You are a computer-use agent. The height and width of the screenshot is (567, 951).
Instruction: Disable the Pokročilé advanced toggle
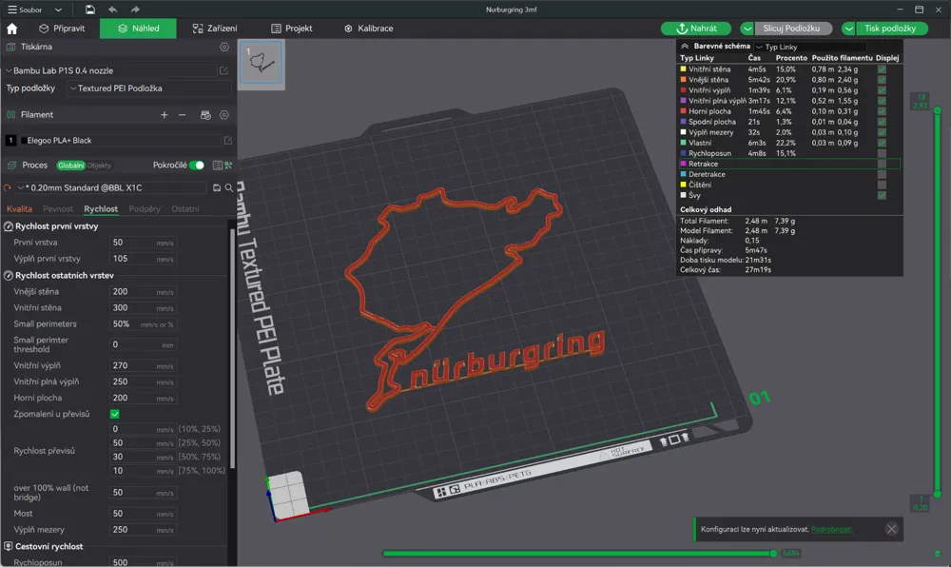pos(197,165)
